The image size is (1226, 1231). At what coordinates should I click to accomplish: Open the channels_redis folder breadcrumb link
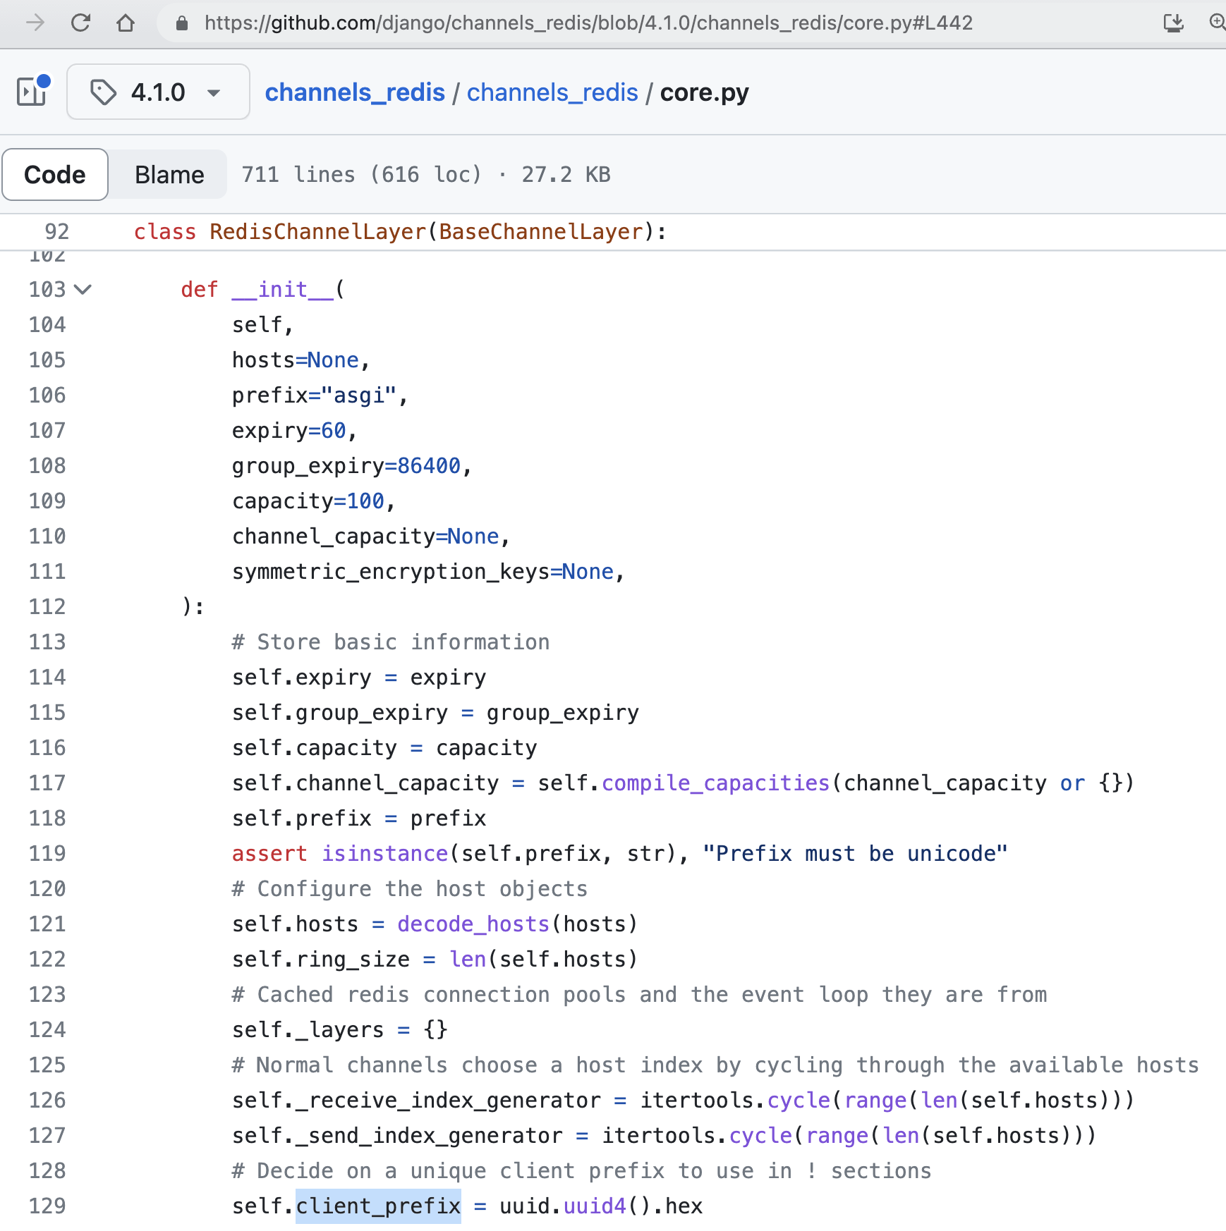pyautogui.click(x=552, y=92)
